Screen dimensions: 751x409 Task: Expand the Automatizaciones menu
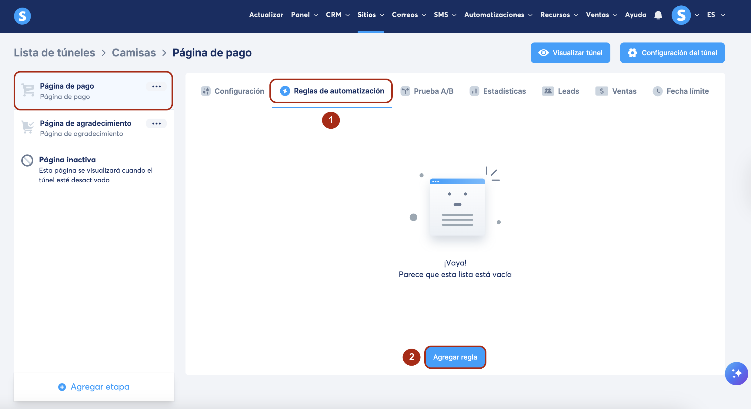pos(498,15)
